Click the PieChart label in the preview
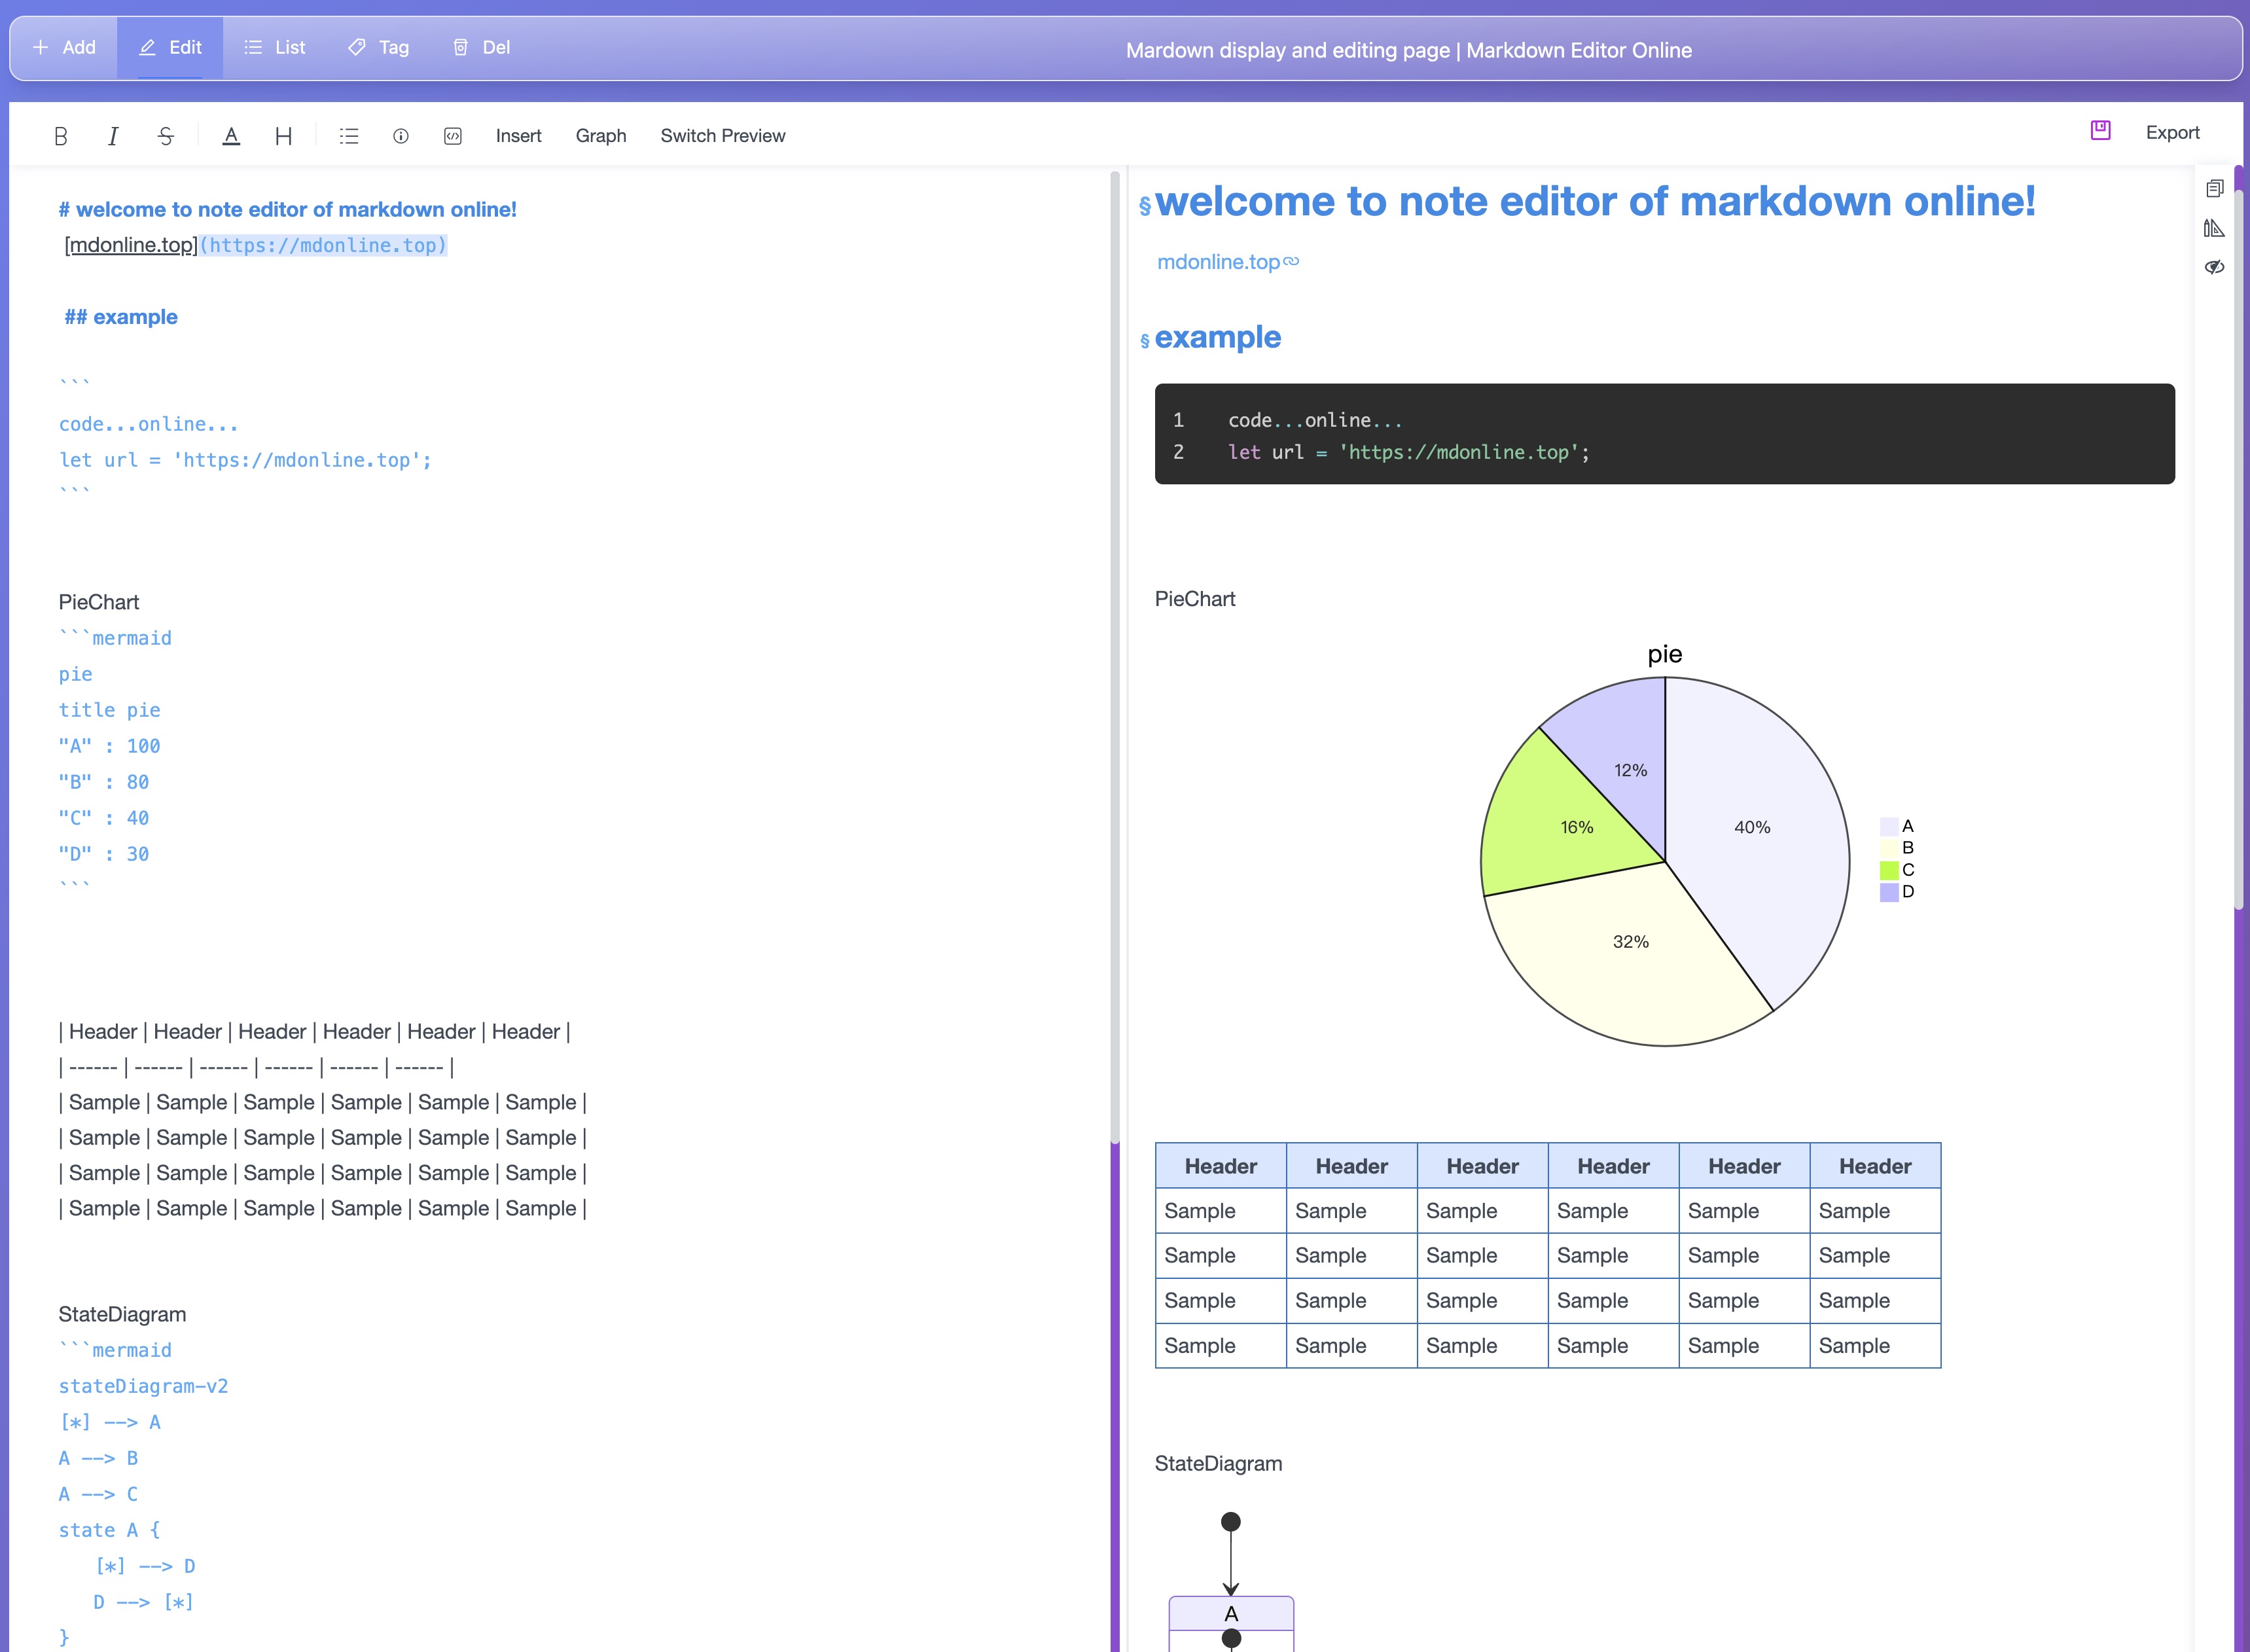This screenshot has height=1652, width=2250. [1195, 599]
